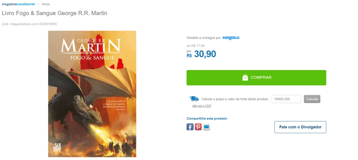358x160 pixels.
Task: Click the Magalu seller logo
Action: 231,38
